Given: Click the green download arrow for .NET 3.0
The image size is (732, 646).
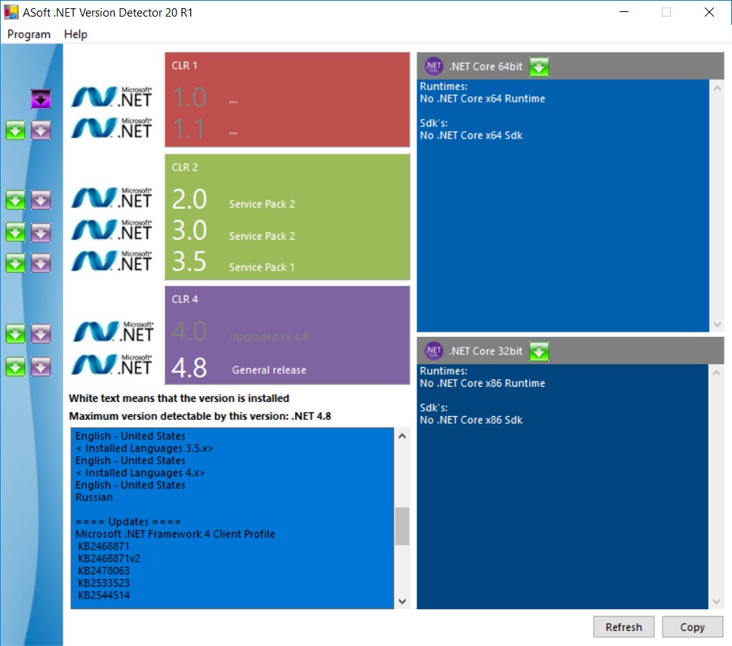Looking at the screenshot, I should [x=15, y=232].
